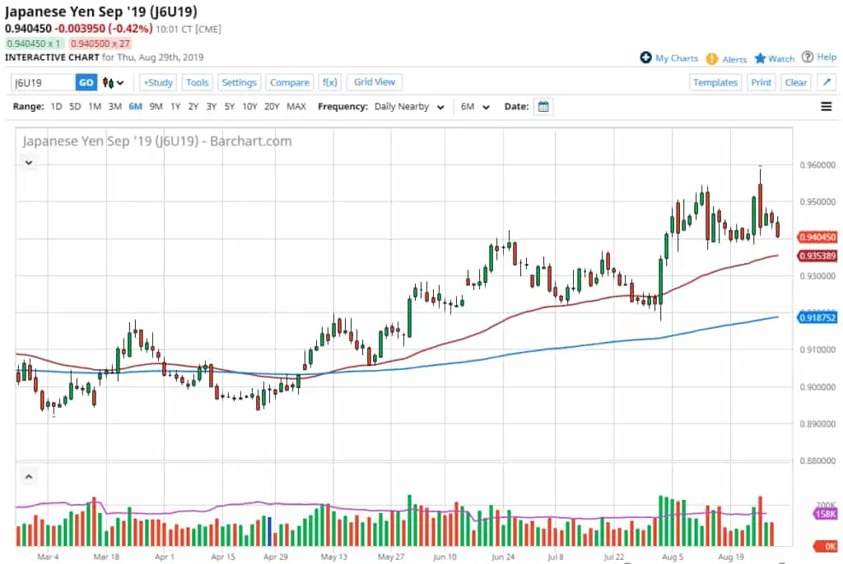This screenshot has height=564, width=843.
Task: Expand the chart tools chevron
Action: point(28,162)
